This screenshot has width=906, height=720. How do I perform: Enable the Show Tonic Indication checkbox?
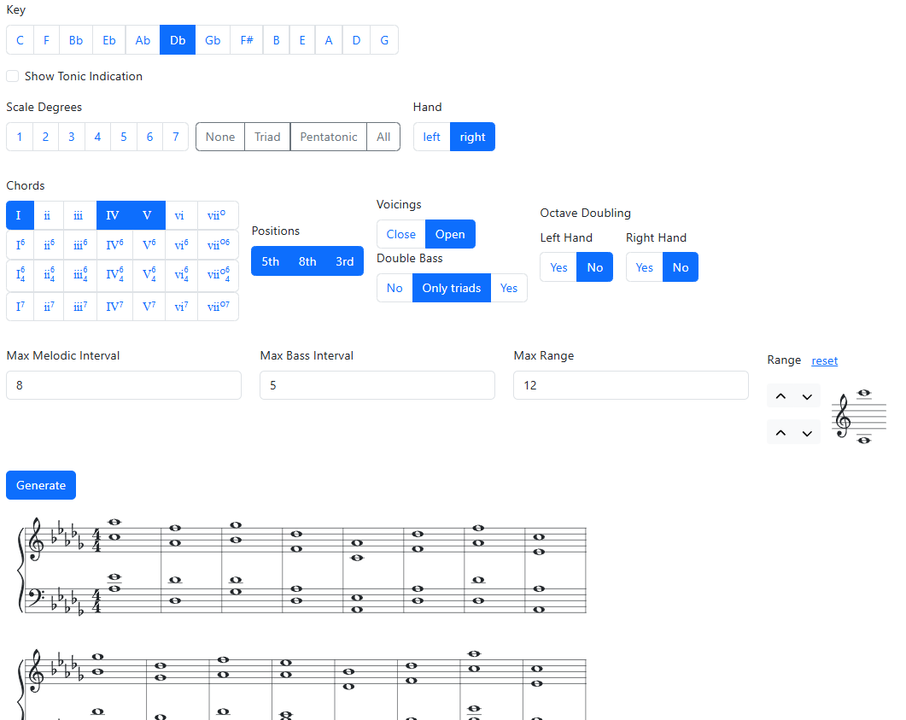13,76
